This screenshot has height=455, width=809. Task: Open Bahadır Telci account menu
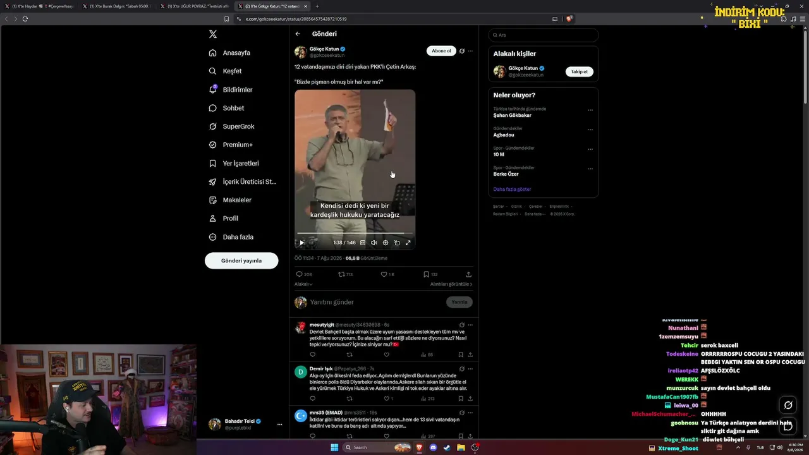[245, 424]
